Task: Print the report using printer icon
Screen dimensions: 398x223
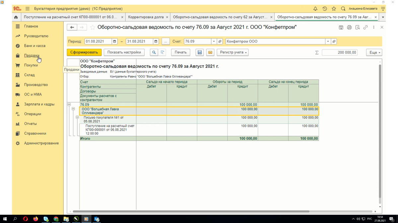Action: (x=349, y=27)
